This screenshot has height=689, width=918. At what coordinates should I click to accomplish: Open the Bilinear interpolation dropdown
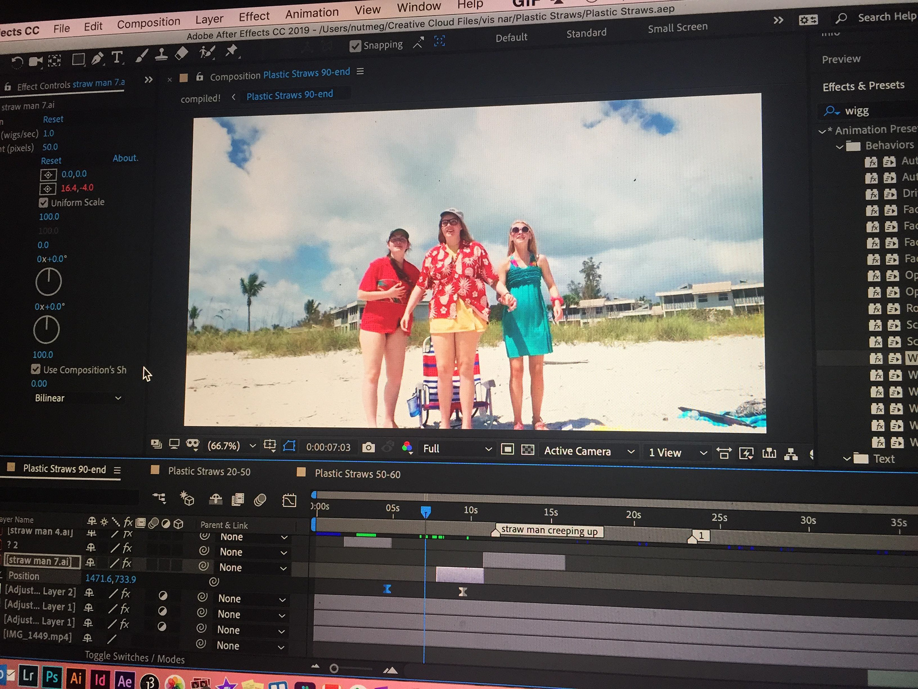pyautogui.click(x=78, y=398)
